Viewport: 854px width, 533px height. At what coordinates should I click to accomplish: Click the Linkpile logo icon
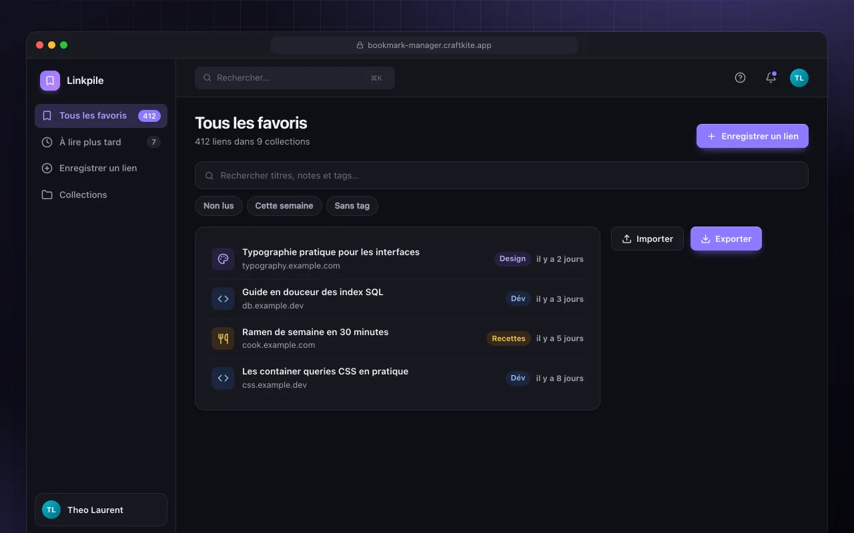50,81
